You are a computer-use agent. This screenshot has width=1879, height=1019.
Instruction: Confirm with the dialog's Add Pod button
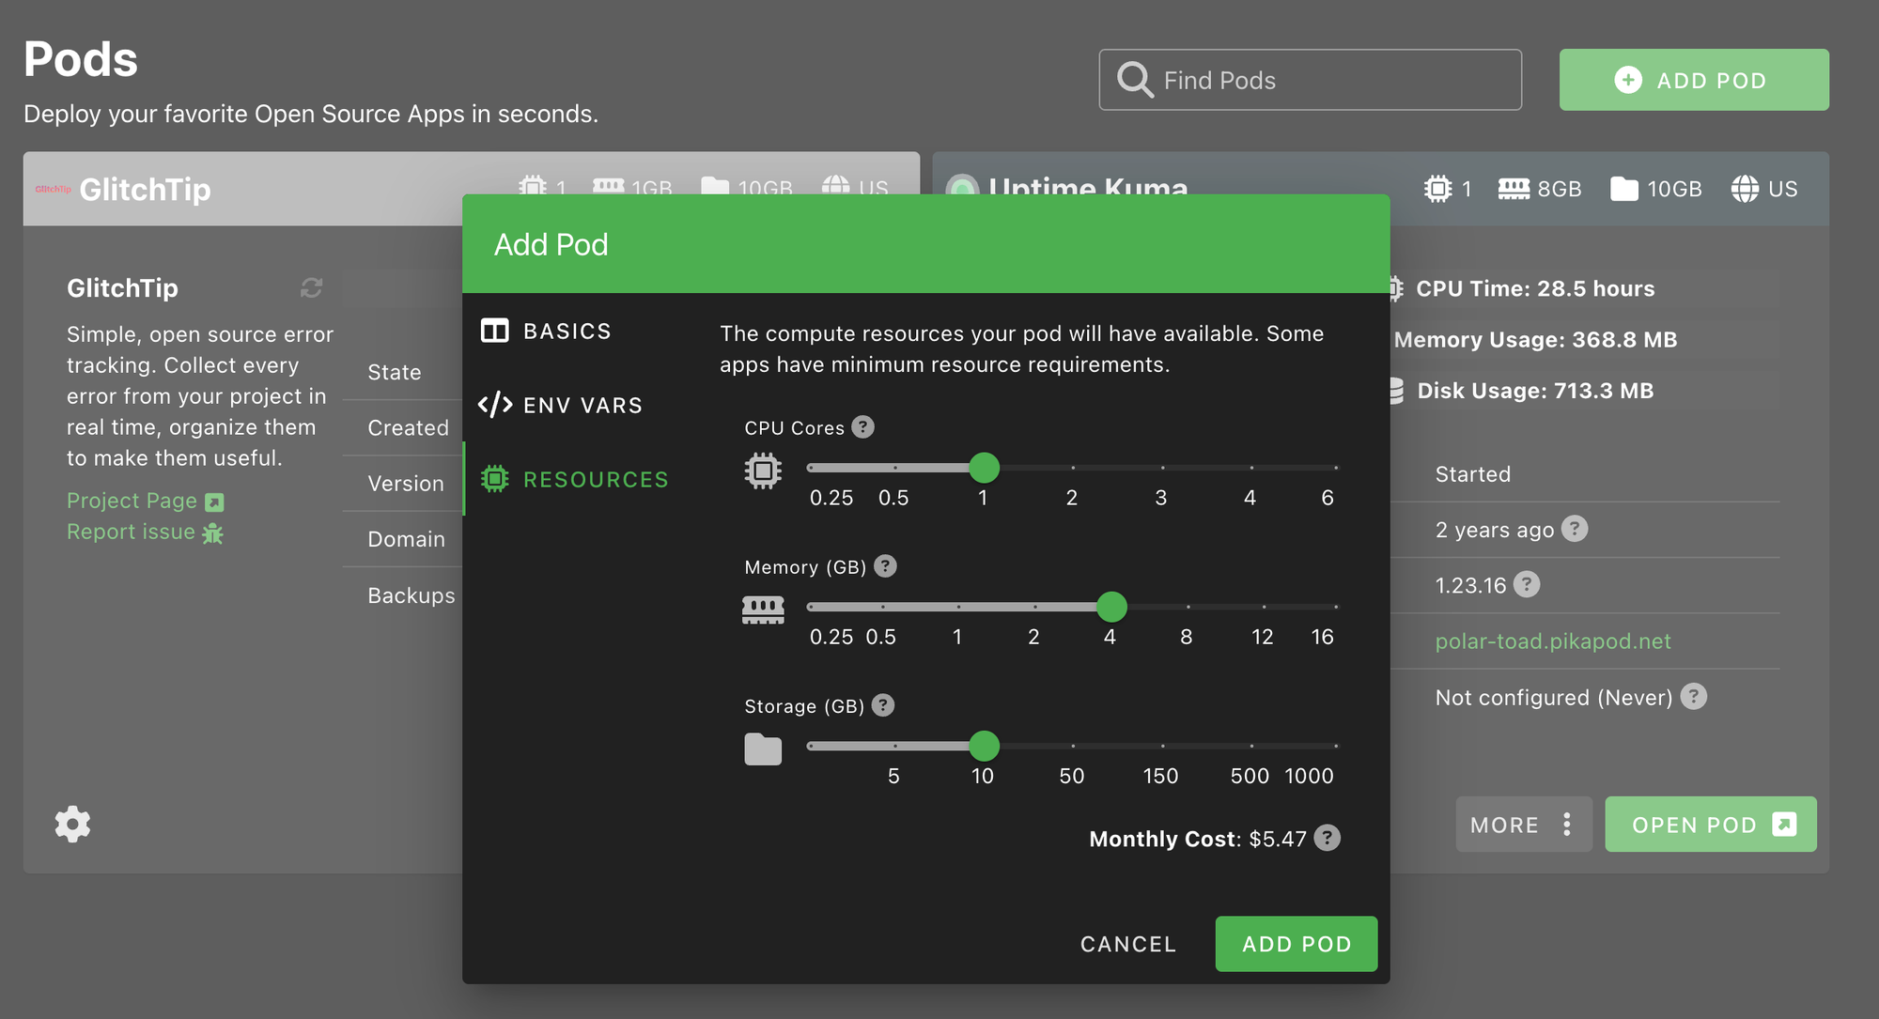tap(1296, 944)
